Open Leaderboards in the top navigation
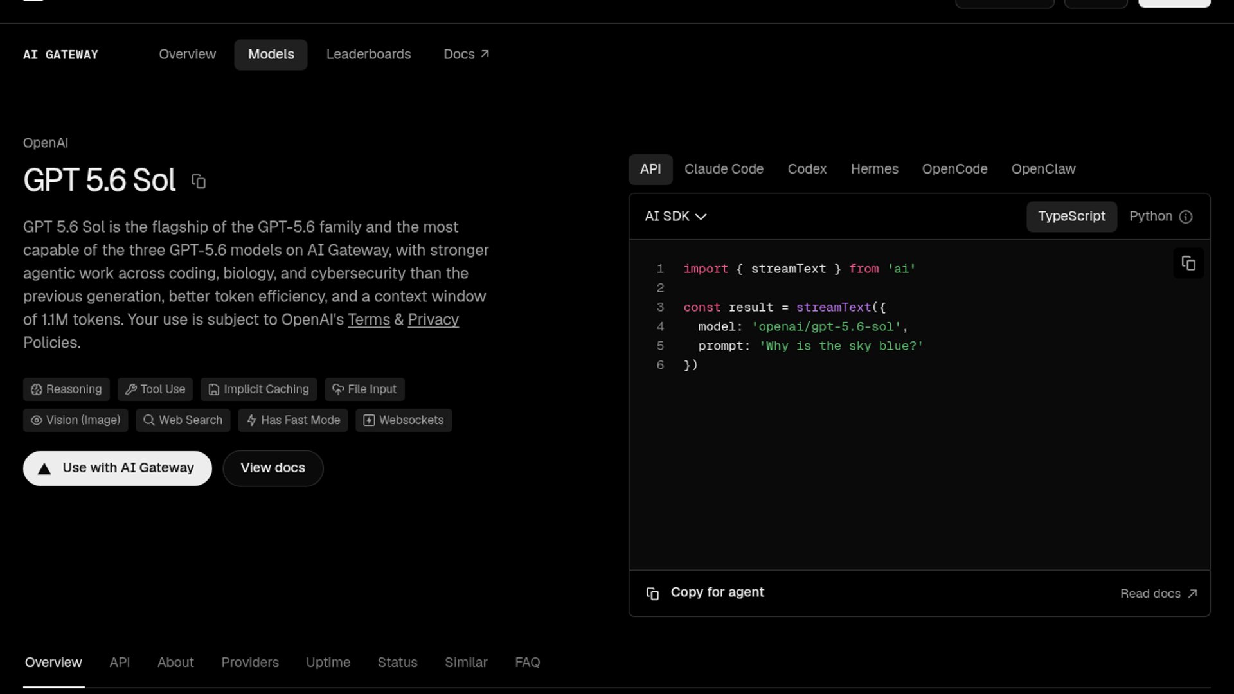The width and height of the screenshot is (1234, 694). click(x=368, y=55)
